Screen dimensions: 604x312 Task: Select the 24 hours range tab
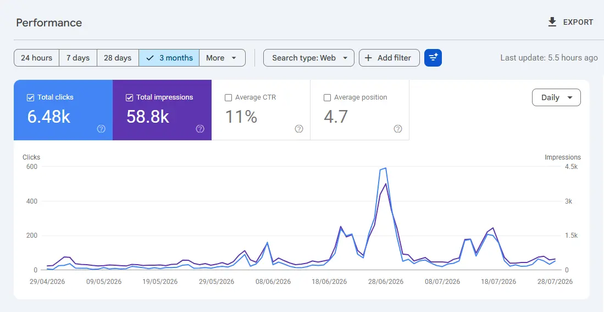click(37, 58)
